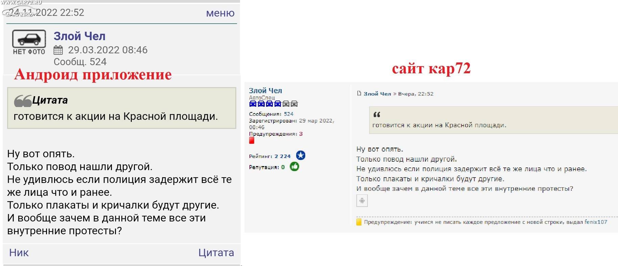Open Злой Чел link in post header
Screen dimensions: 618x266
(x=377, y=94)
